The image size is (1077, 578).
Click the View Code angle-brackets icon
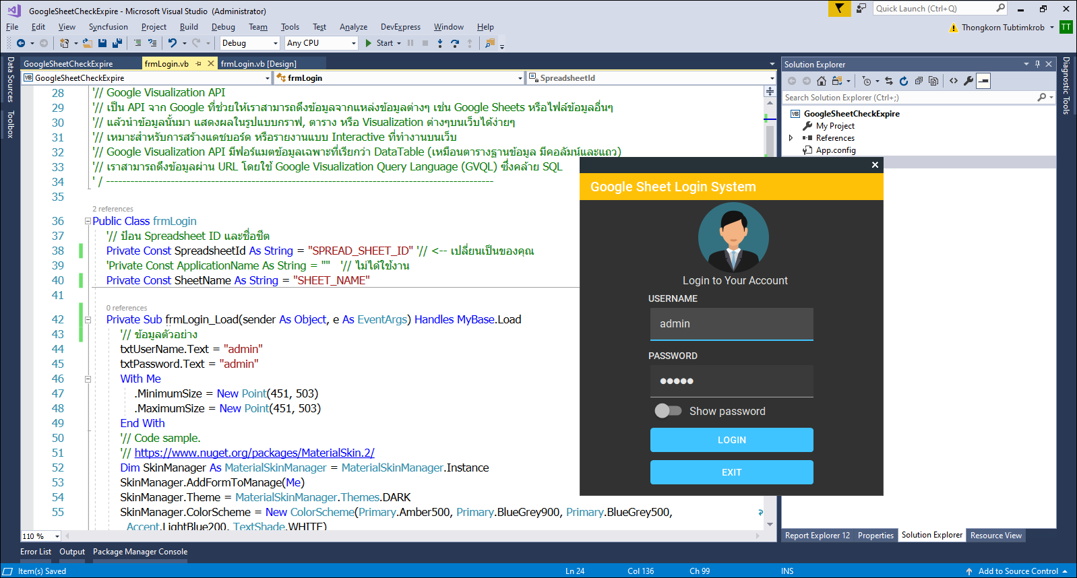954,81
